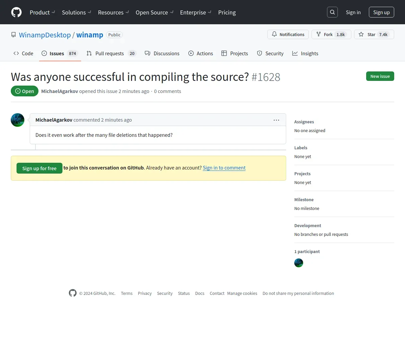Click the 1.8k fork count

coord(341,34)
